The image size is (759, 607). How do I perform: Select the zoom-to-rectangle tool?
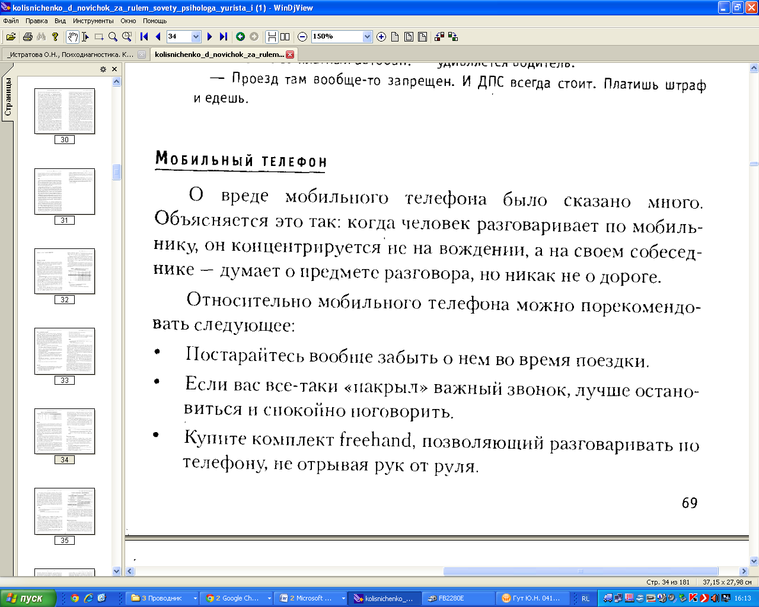pyautogui.click(x=126, y=37)
